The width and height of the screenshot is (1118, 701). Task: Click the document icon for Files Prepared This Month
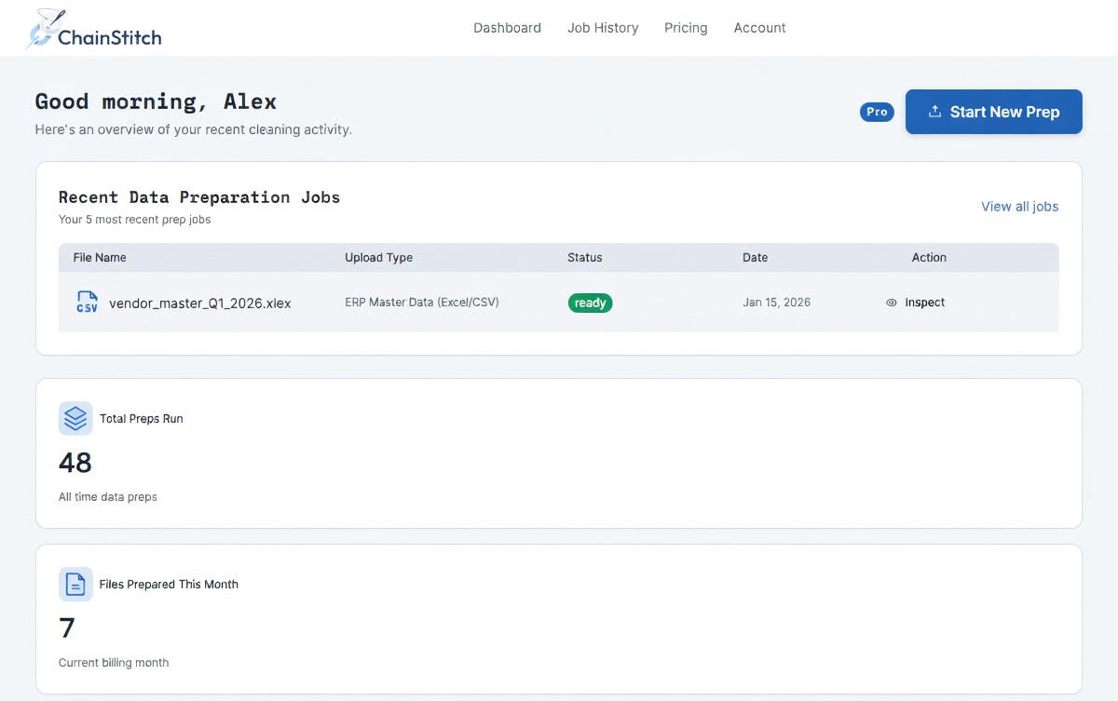point(75,585)
